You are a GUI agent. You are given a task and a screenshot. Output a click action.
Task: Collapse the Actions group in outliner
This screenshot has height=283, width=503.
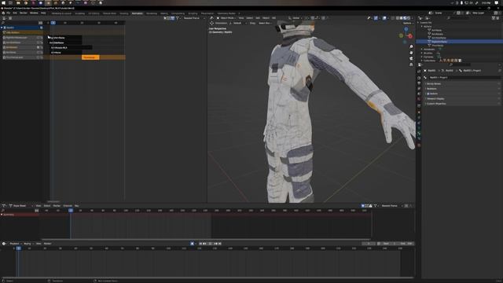coord(422,27)
